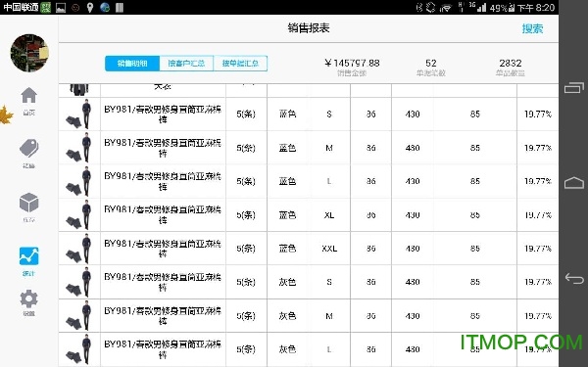Open the price-tag goods sidebar icon

coord(28,149)
